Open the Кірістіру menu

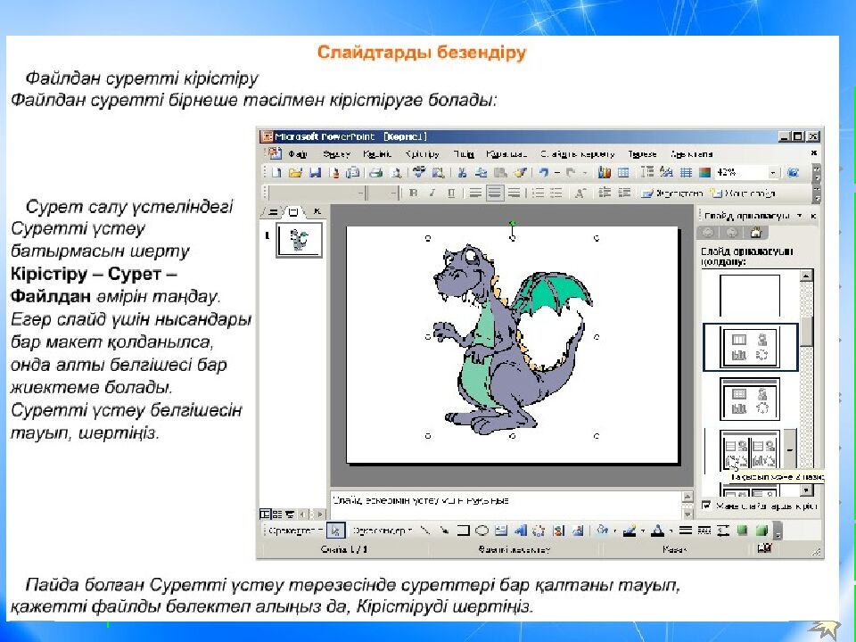point(422,153)
